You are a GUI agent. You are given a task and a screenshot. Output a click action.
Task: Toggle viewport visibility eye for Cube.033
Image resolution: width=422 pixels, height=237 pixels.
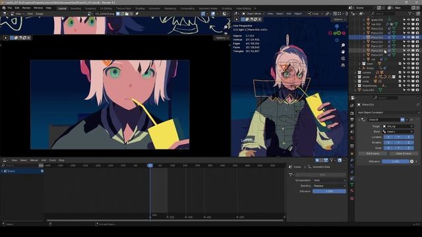(409, 90)
